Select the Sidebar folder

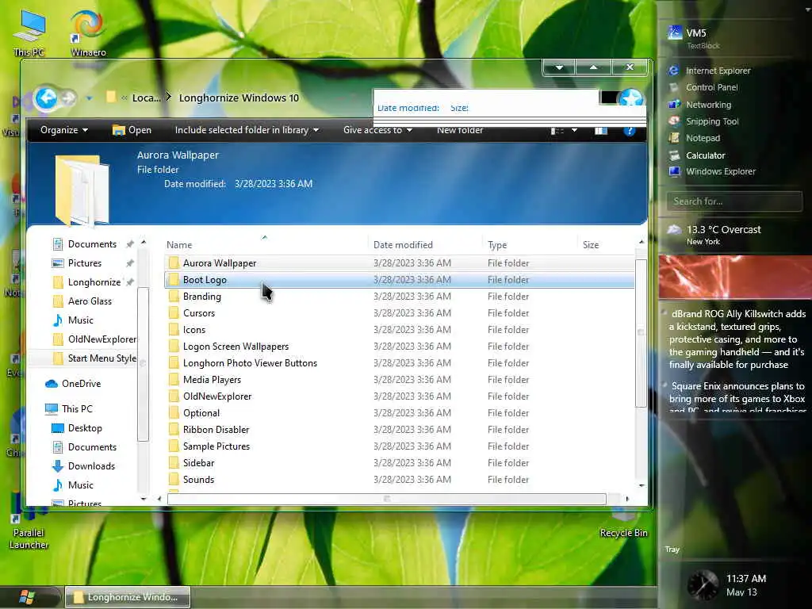(400, 463)
